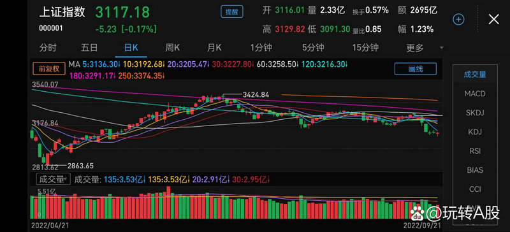Tap the MA 20:3205.47 legend value
The image size is (510, 232).
(x=187, y=64)
